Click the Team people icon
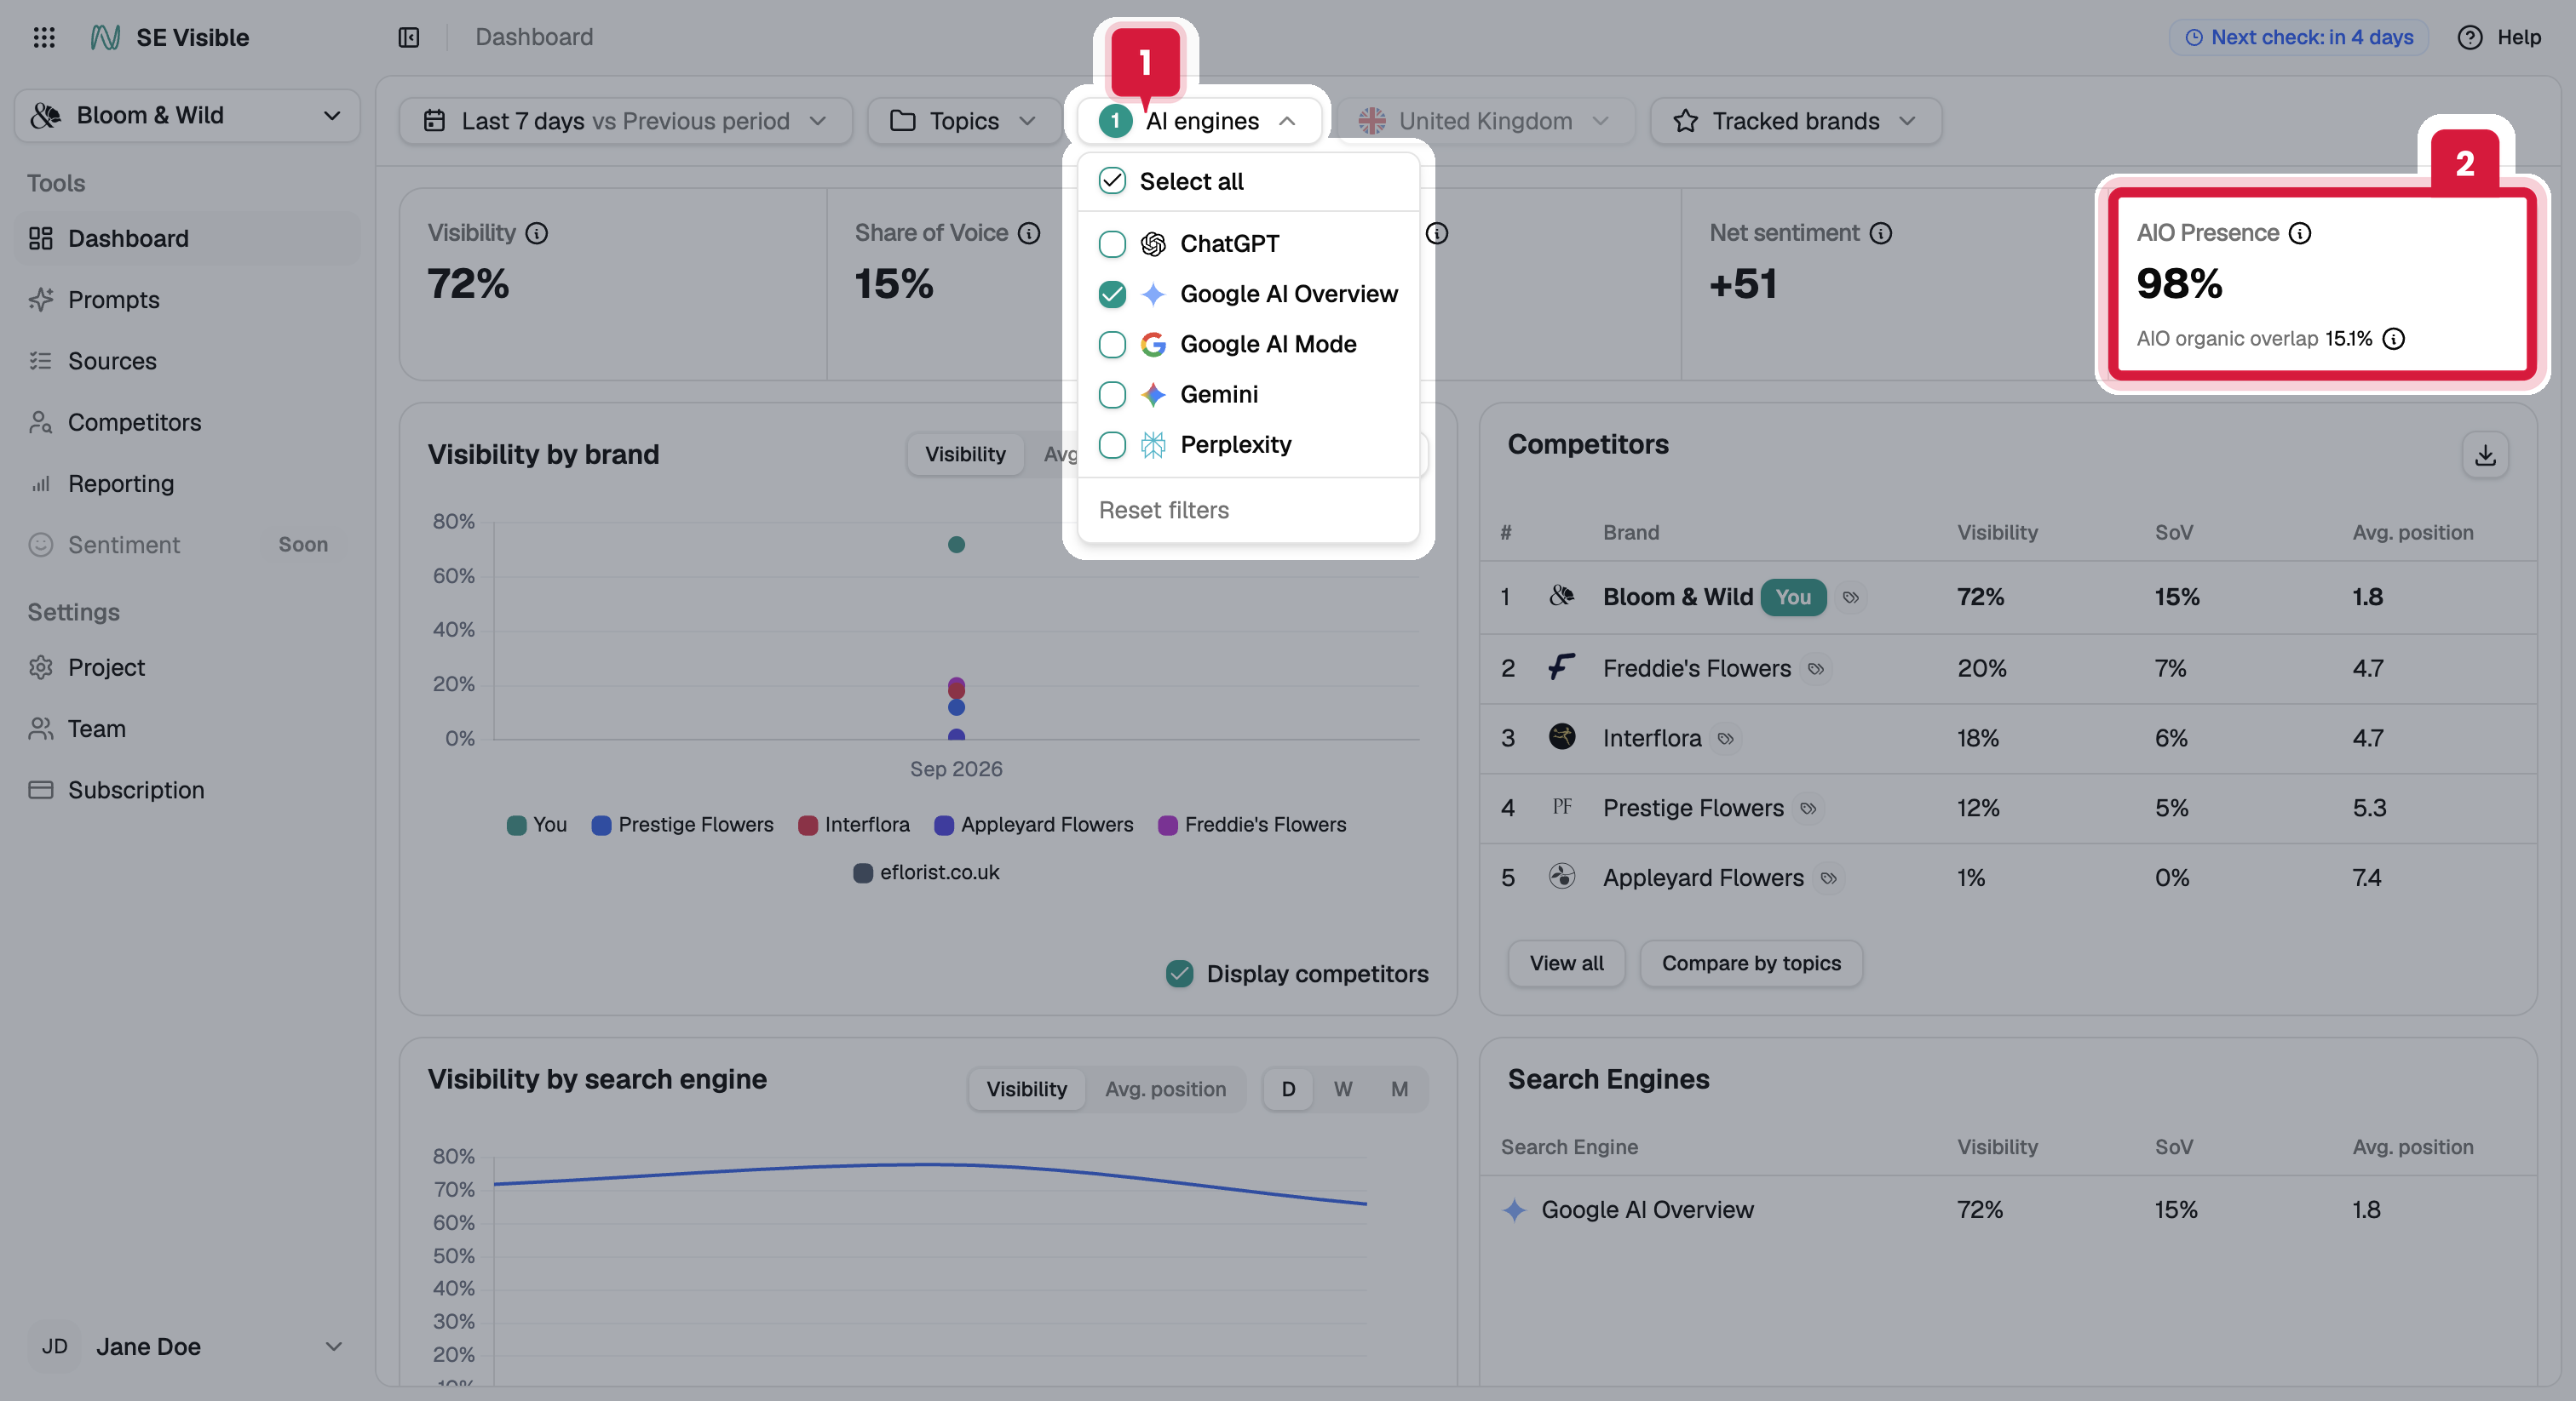This screenshot has height=1401, width=2576. [x=40, y=729]
